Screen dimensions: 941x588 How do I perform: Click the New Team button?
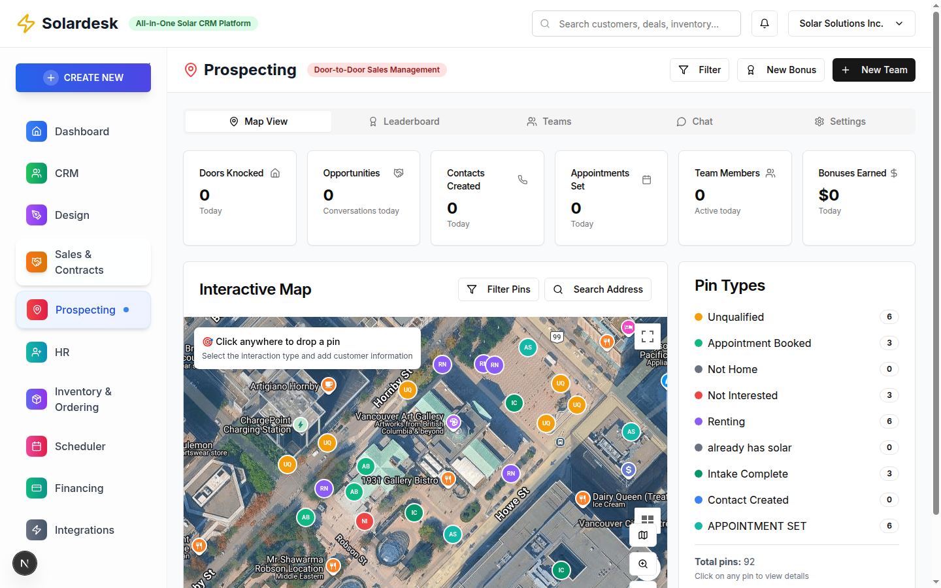[874, 70]
